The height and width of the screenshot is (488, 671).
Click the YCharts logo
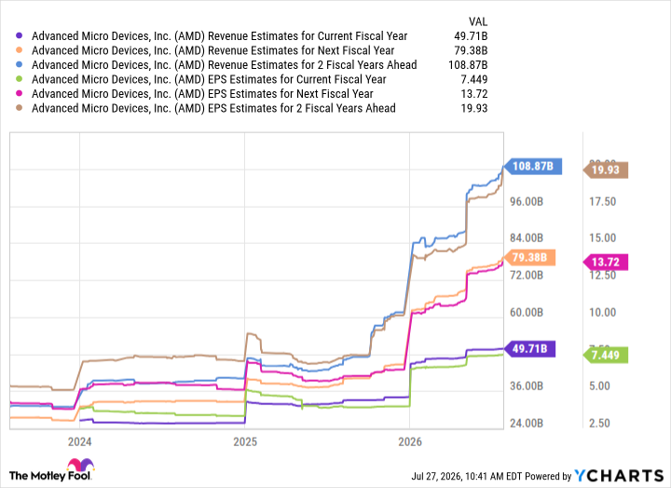pyautogui.click(x=619, y=476)
